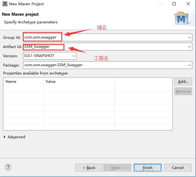
Task: Click the Artifact Id: label
Action: pyautogui.click(x=12, y=47)
